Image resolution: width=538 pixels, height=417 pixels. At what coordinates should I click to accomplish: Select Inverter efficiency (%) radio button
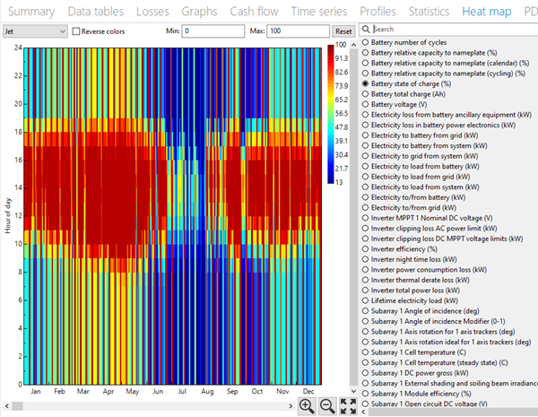click(365, 248)
